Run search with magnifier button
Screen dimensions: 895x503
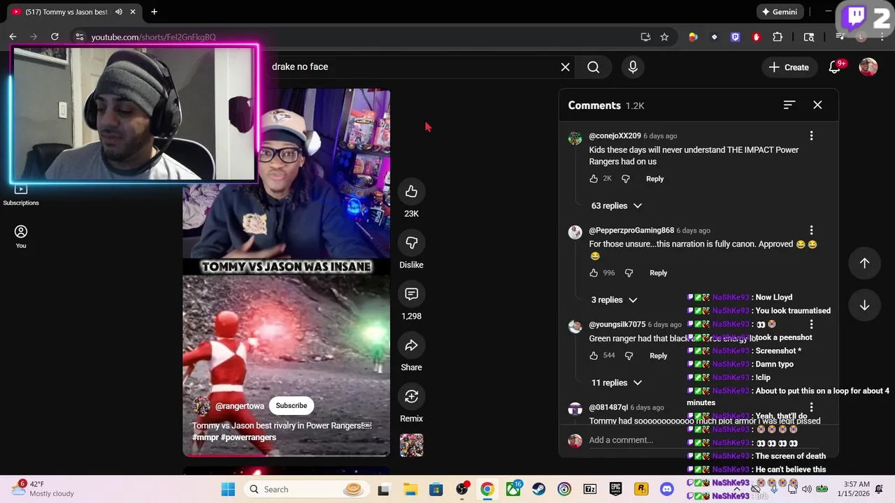point(593,67)
